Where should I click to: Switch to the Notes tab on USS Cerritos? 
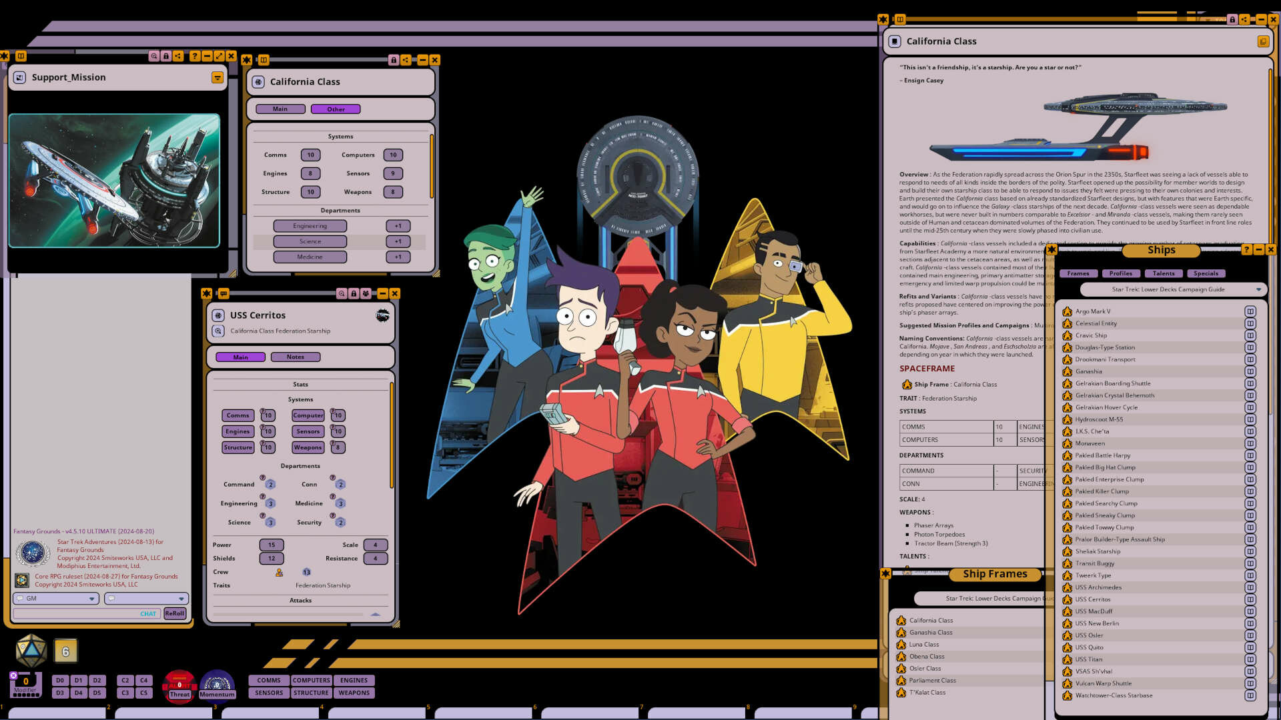point(296,357)
